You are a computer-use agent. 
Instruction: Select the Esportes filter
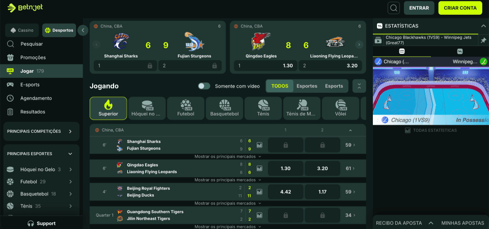tap(307, 86)
